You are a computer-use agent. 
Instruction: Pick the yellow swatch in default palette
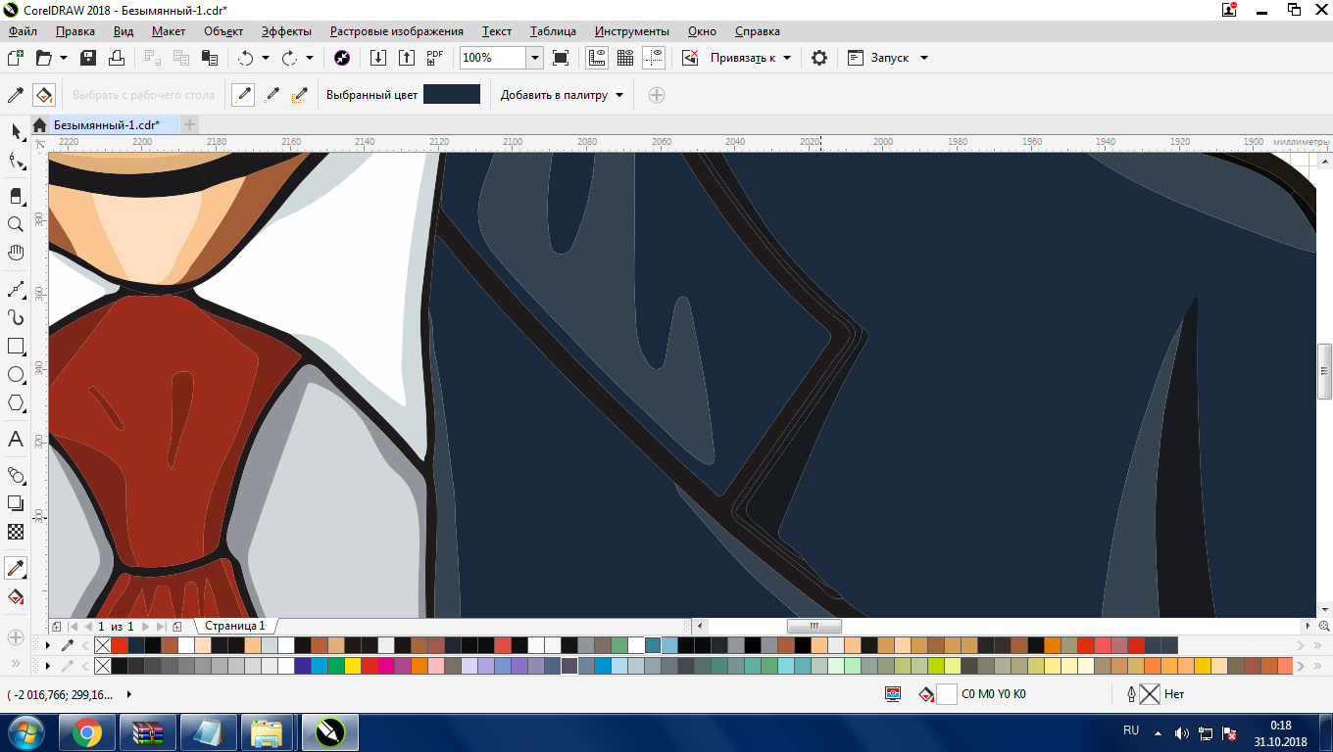353,666
